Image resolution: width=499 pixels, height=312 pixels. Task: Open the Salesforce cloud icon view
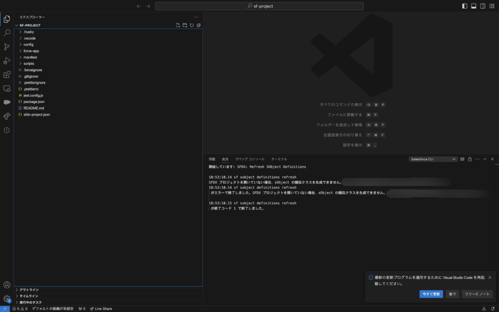[7, 102]
